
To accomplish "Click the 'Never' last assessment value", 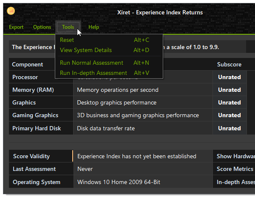I will pyautogui.click(x=85, y=169).
